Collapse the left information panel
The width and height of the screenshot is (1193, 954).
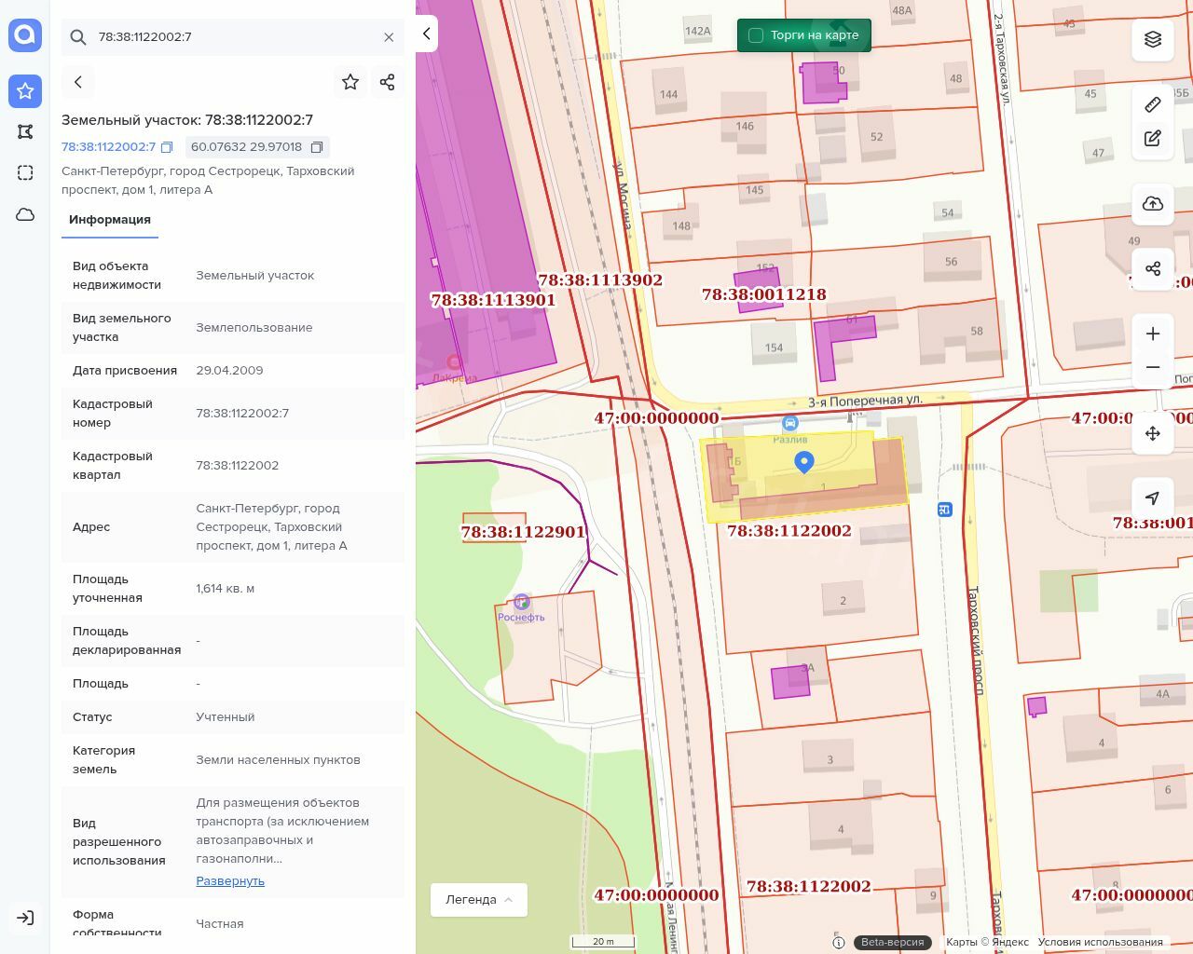[x=426, y=34]
